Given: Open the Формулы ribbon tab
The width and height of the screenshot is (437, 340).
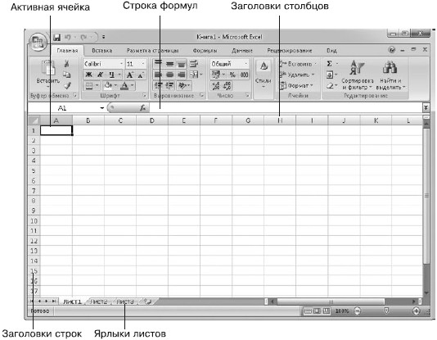Looking at the screenshot, I should (205, 51).
